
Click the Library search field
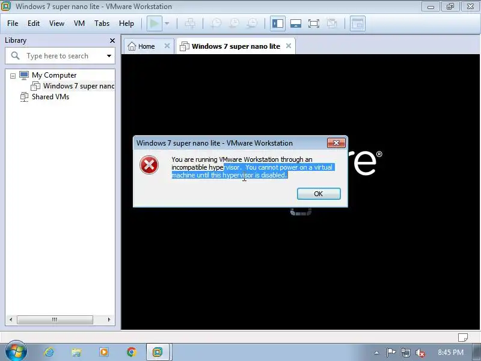coord(60,56)
